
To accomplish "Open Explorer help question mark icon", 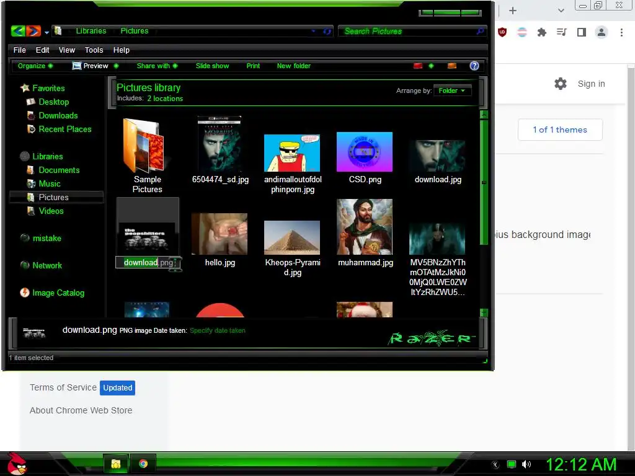I will [x=474, y=66].
